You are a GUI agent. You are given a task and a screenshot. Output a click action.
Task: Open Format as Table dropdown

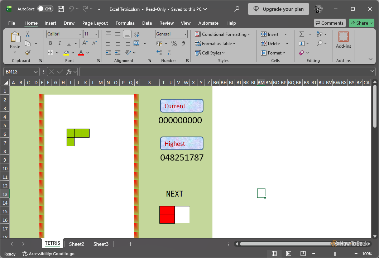pyautogui.click(x=215, y=43)
